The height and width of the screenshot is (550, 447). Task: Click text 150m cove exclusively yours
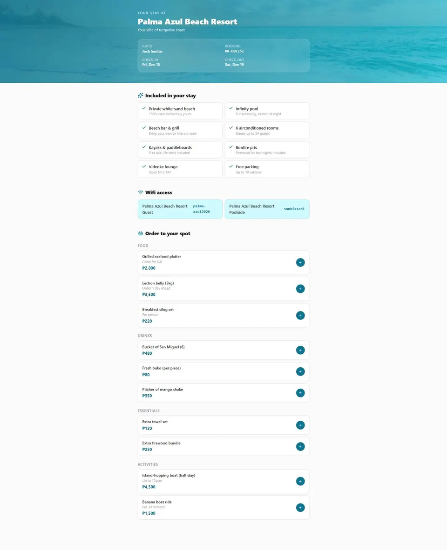coord(170,114)
